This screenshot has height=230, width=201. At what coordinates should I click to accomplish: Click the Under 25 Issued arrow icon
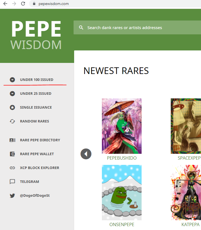pos(12,94)
